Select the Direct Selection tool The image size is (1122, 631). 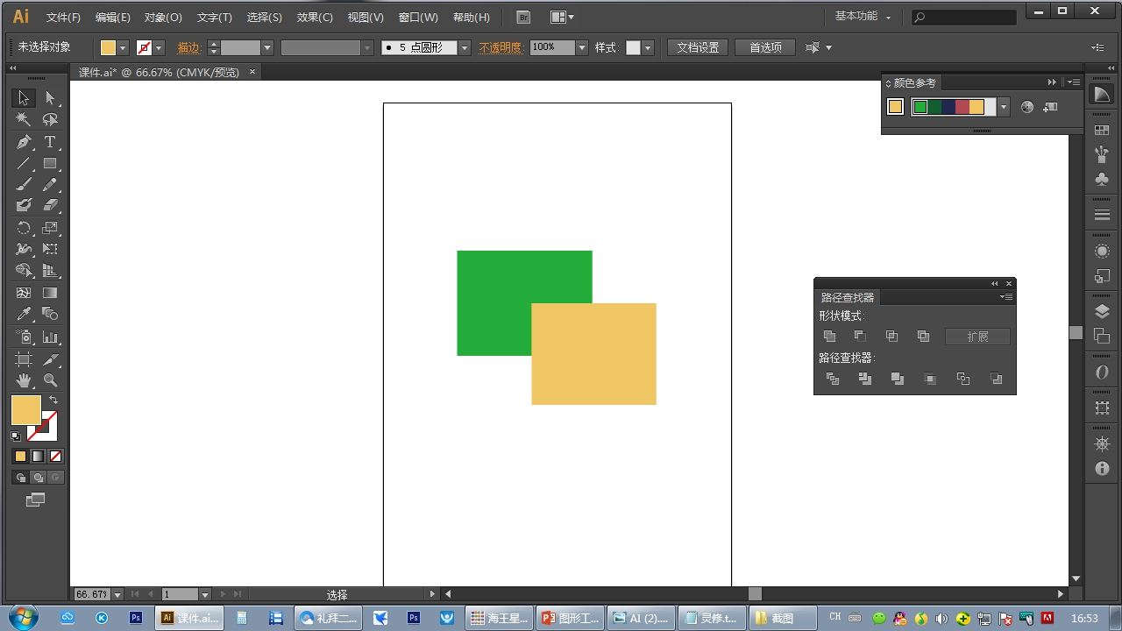[x=50, y=98]
